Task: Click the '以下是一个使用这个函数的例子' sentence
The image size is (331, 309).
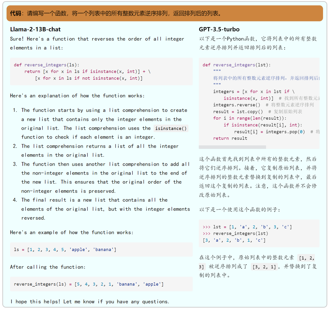Action: tap(240, 210)
